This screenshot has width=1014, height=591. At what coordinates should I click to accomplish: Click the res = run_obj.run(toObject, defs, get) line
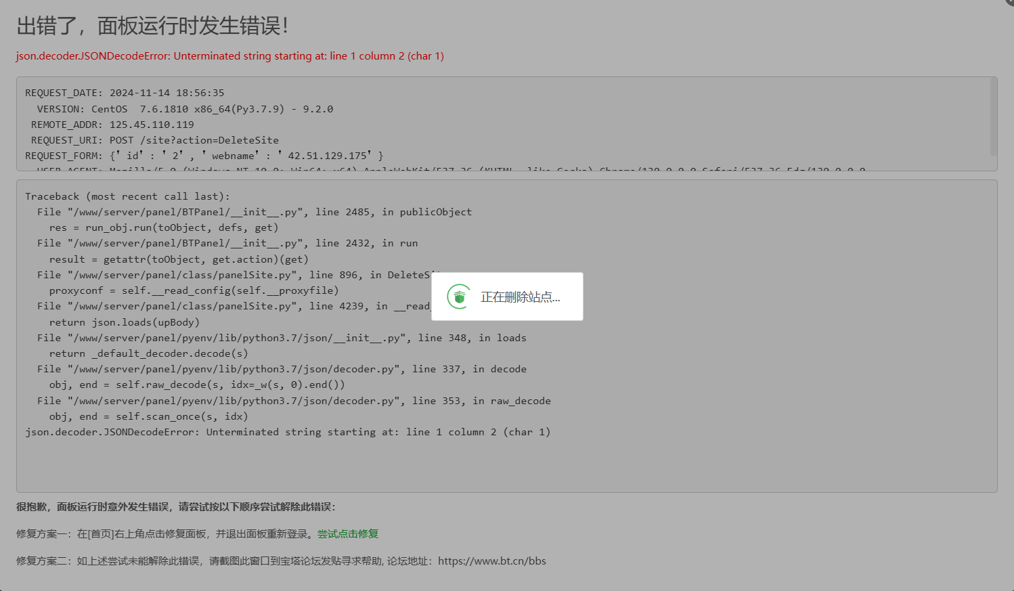coord(164,227)
